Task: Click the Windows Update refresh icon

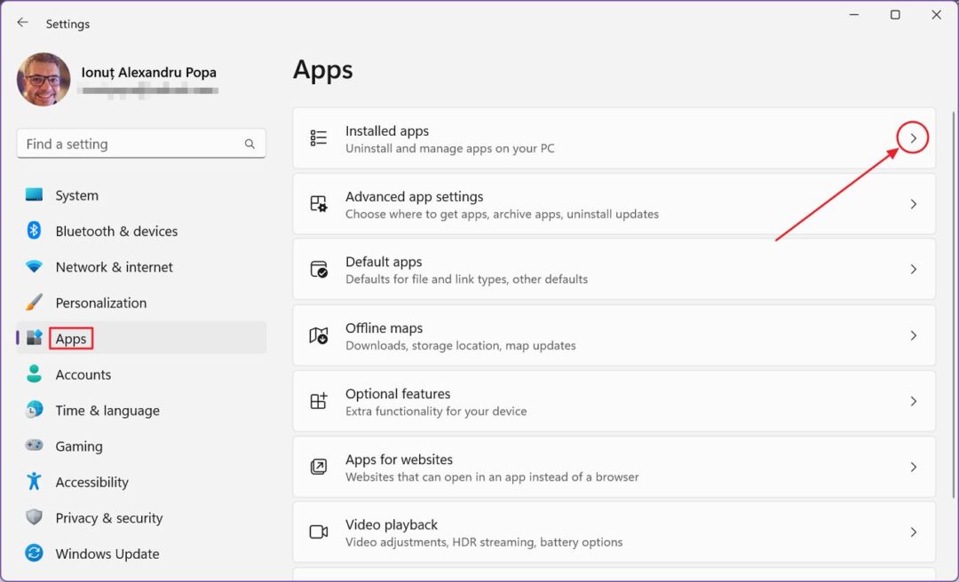Action: tap(35, 554)
